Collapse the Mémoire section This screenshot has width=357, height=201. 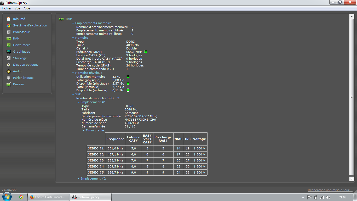pos(73,38)
